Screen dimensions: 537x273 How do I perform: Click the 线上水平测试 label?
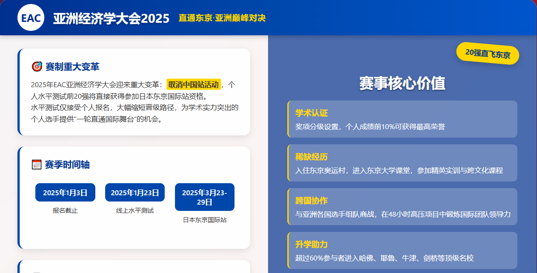[x=135, y=210]
